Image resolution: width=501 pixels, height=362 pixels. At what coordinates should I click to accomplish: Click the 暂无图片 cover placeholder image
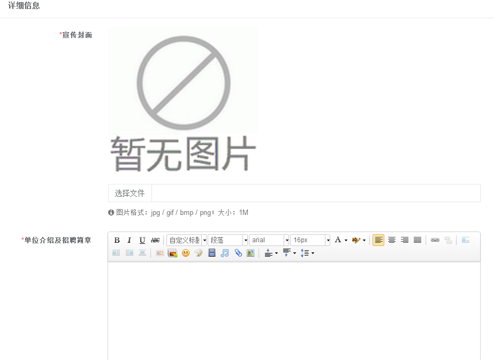click(x=183, y=99)
